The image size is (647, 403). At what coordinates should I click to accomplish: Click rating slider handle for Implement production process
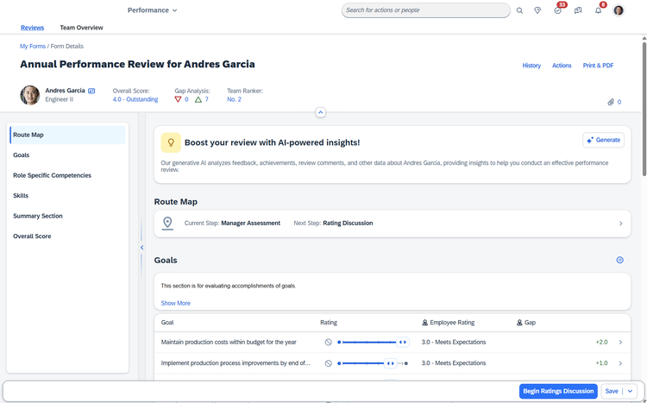(390, 363)
